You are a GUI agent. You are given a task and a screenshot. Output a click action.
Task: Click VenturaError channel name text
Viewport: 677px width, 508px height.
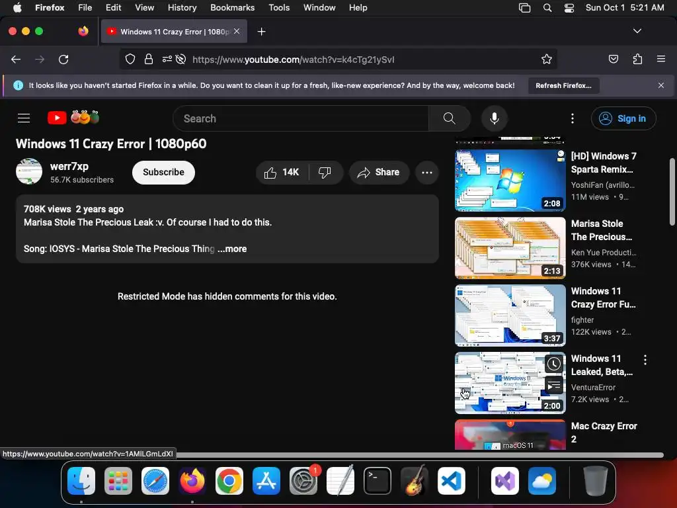[x=593, y=388]
